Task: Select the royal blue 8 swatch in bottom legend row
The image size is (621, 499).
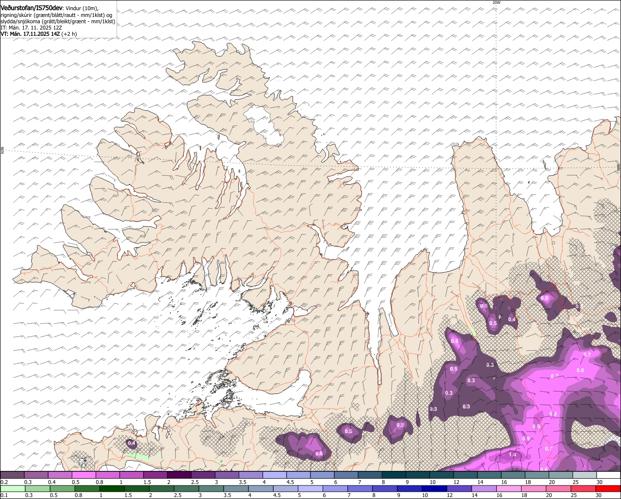Action: pos(385,488)
